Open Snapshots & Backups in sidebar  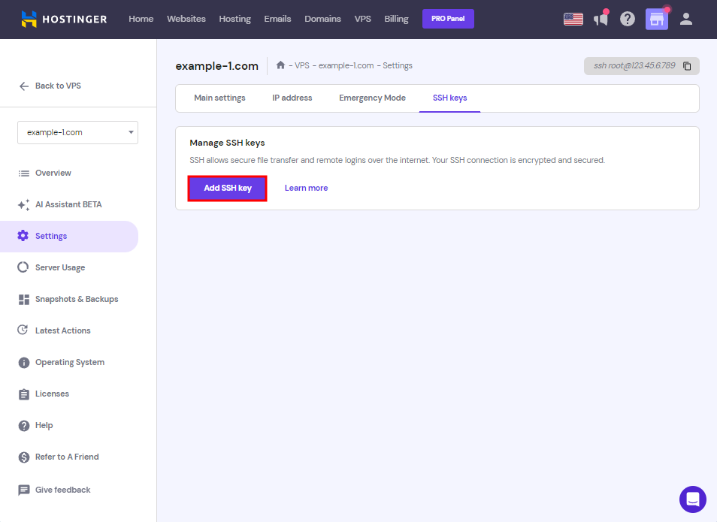point(76,299)
